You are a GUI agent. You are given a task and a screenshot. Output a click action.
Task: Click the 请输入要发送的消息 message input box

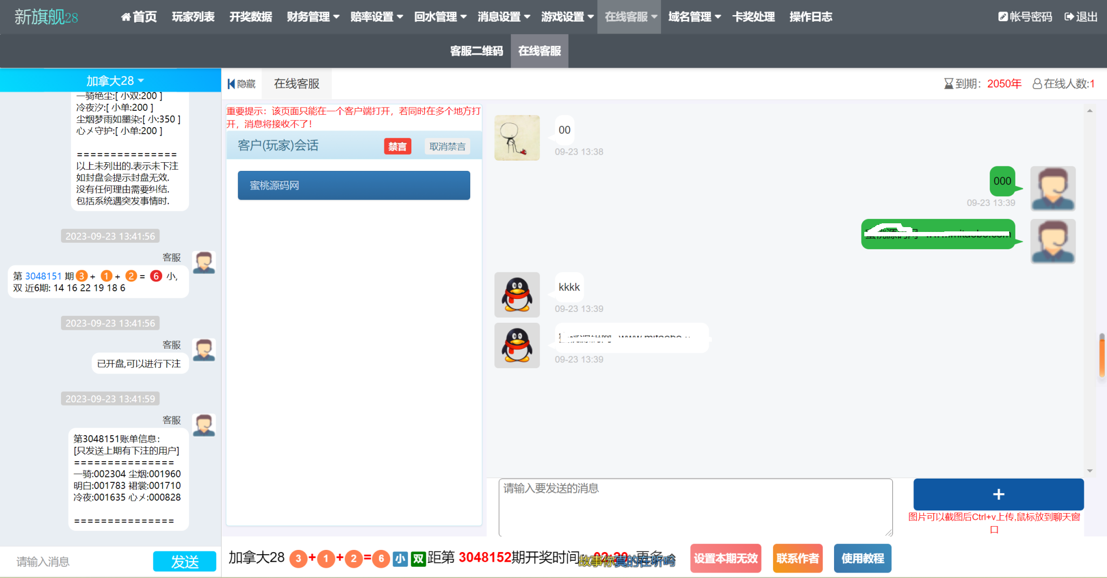point(695,507)
